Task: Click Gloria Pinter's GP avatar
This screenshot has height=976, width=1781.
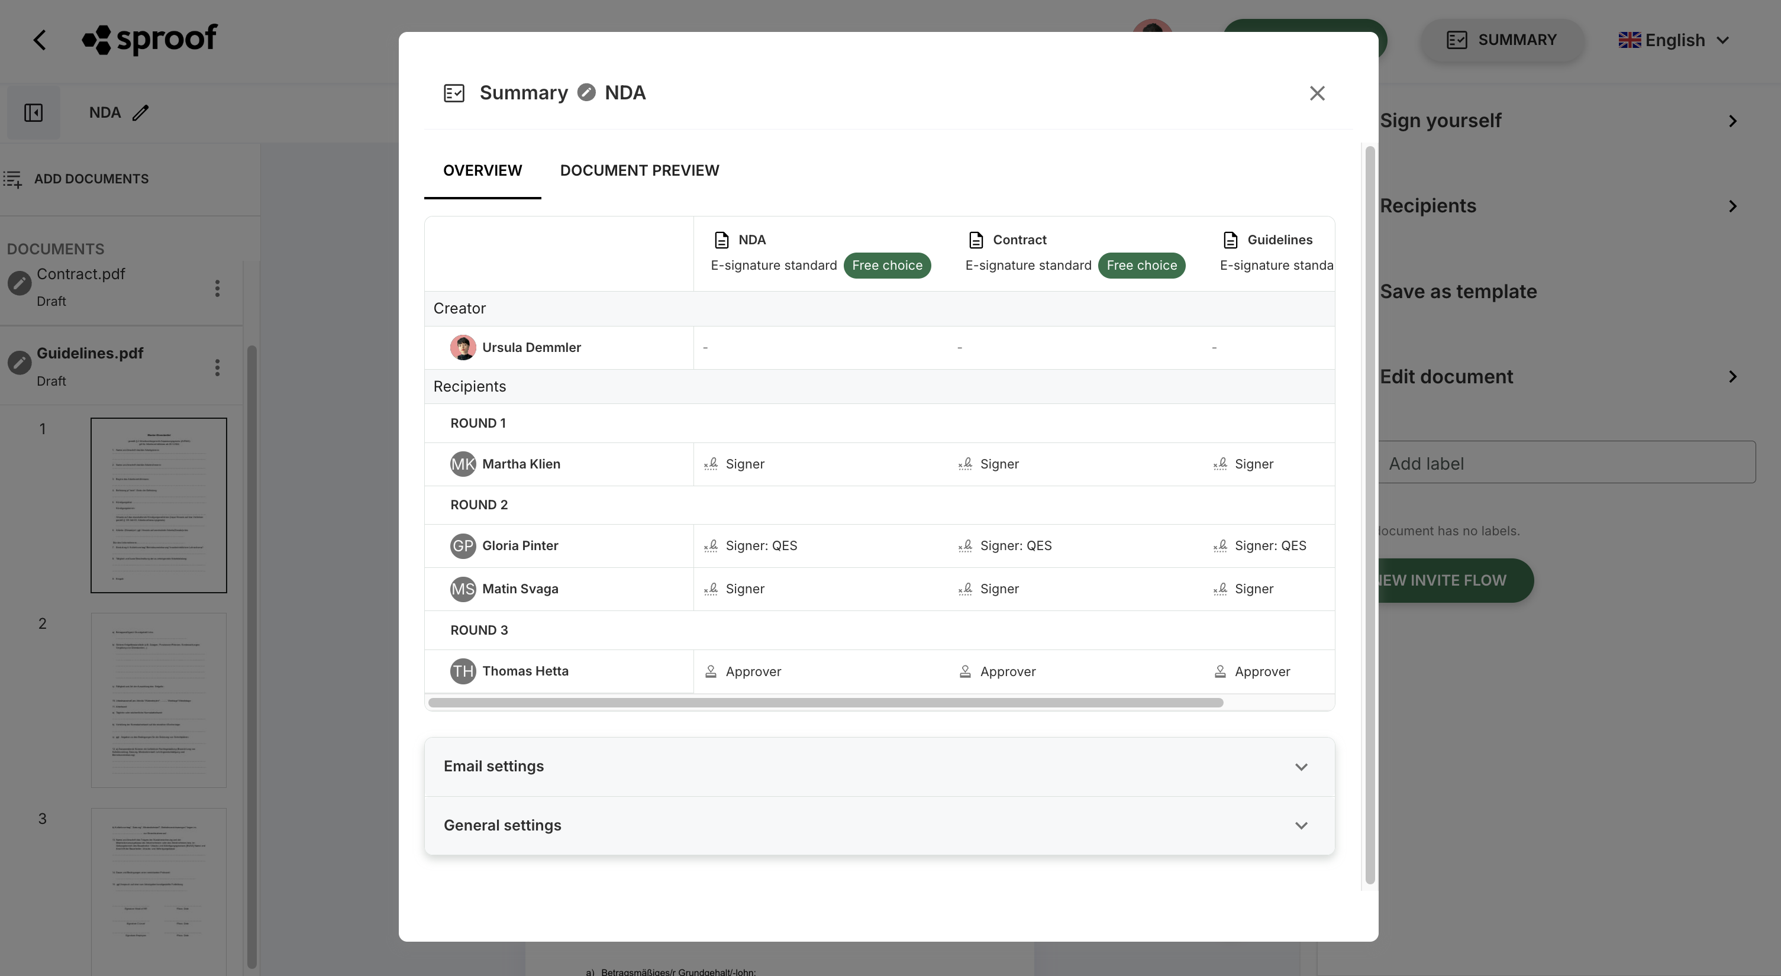Action: pyautogui.click(x=463, y=546)
